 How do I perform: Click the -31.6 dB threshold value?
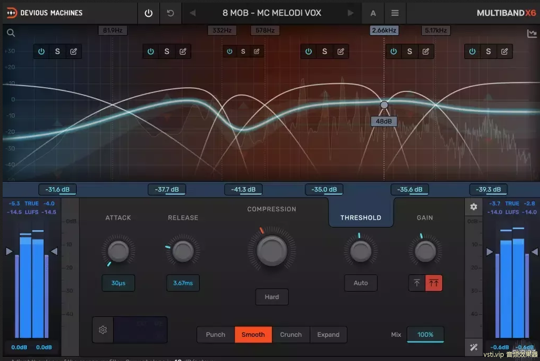(57, 190)
